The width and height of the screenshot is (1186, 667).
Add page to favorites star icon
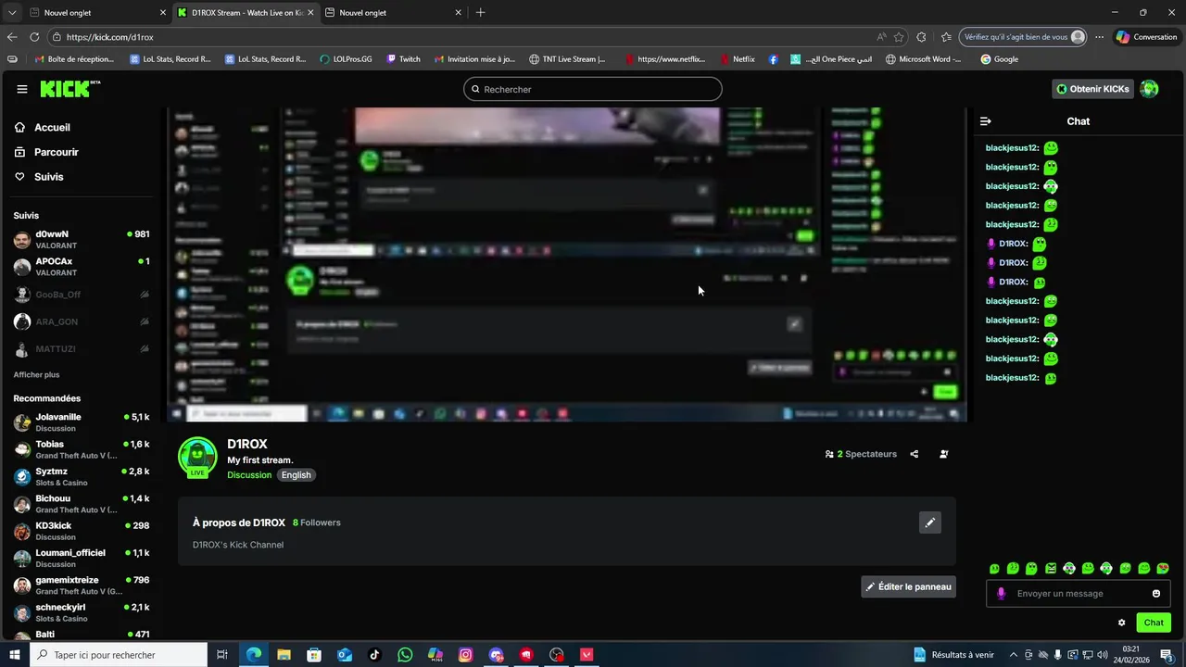pos(899,37)
